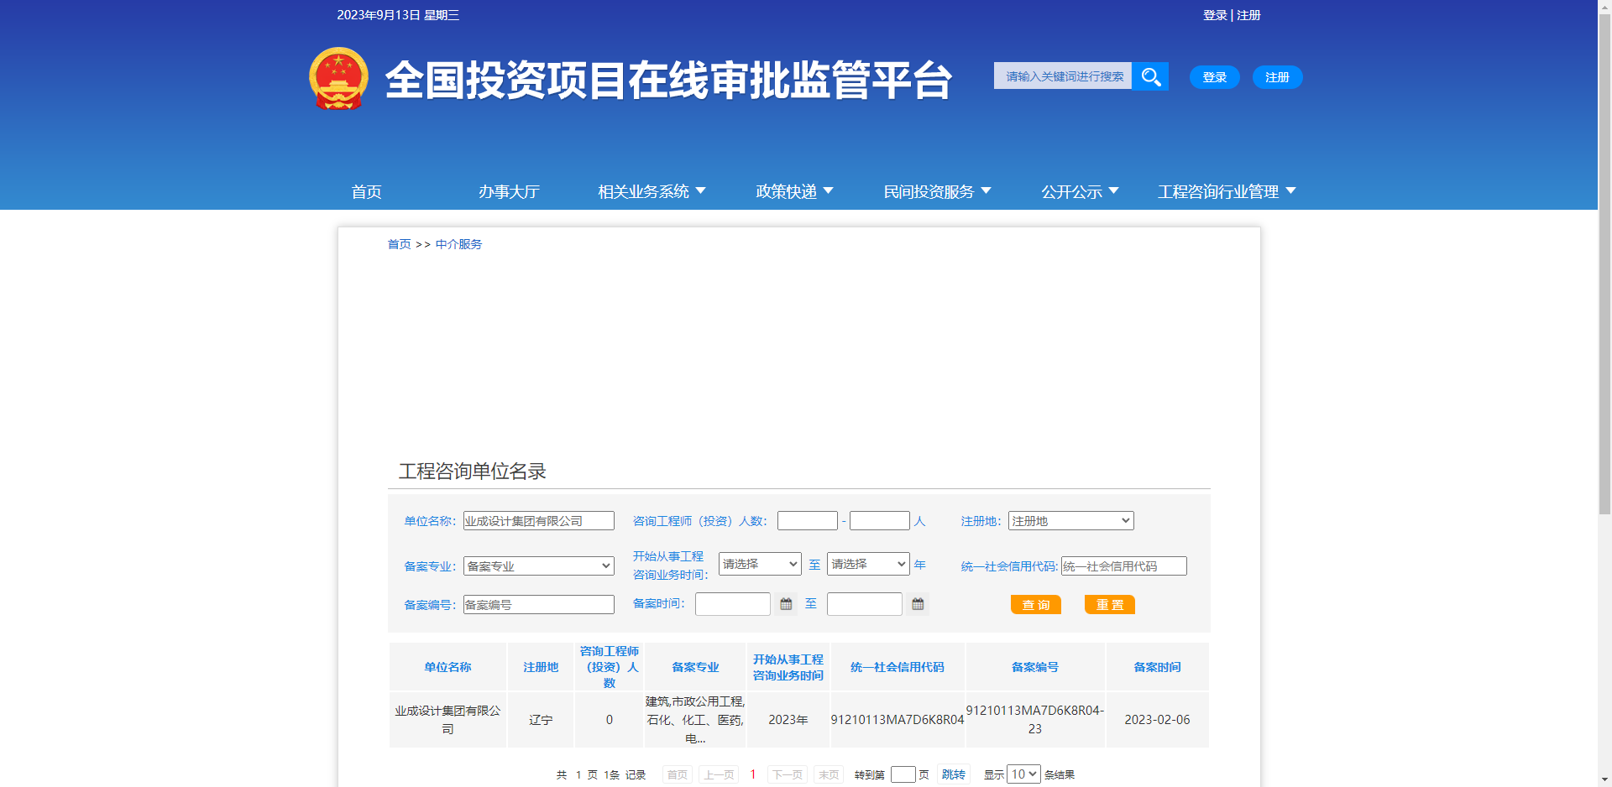
Task: Change results count via the 显示 10 dropdown
Action: 1023,774
